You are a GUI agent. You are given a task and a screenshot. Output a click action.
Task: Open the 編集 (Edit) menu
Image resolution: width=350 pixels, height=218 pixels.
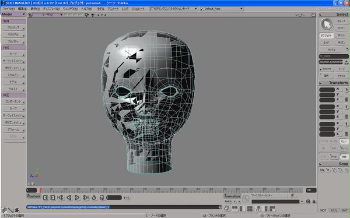click(23, 9)
